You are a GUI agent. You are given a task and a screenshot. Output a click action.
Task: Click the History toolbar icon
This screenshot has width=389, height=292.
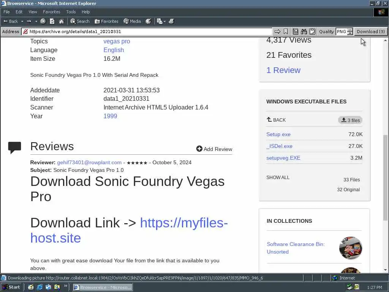click(149, 21)
